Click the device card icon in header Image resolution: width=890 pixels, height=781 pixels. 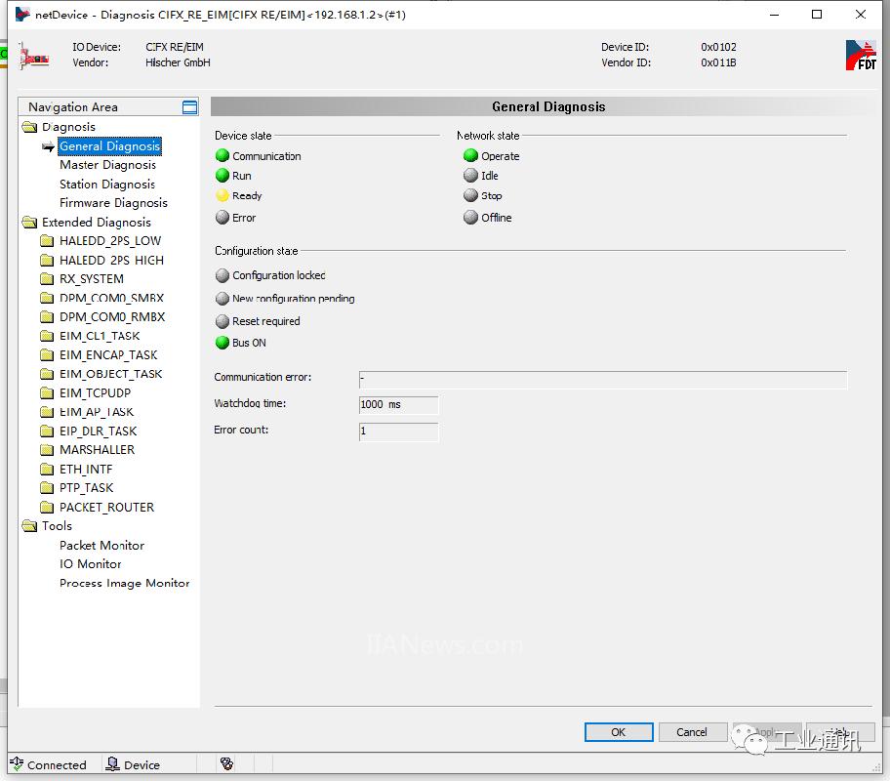[36, 55]
